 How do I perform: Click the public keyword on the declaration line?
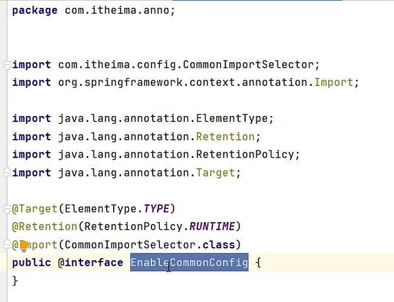point(31,263)
